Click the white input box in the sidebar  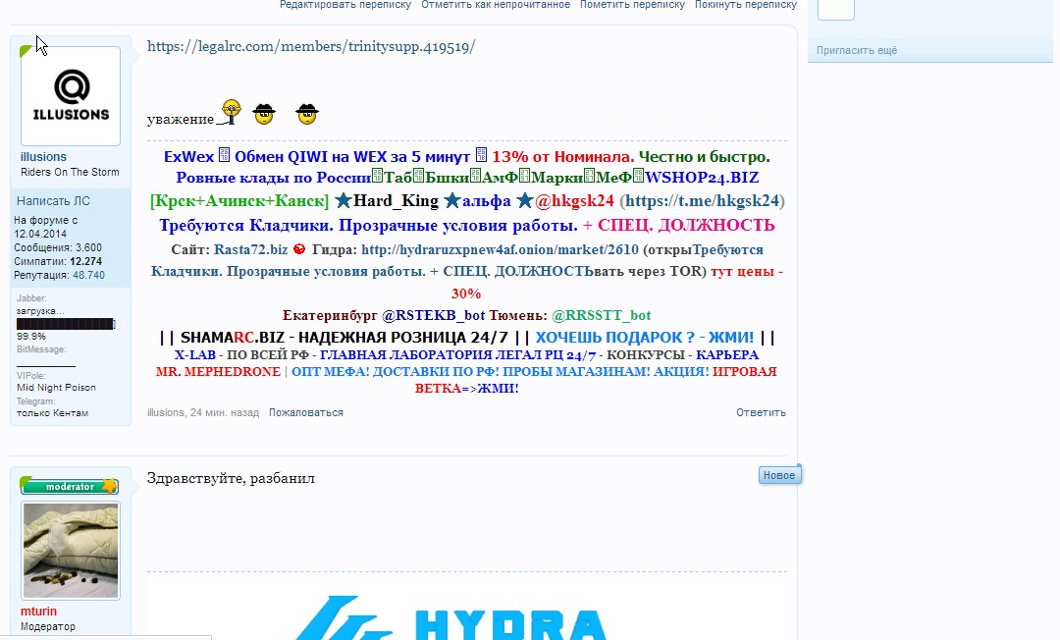(x=836, y=10)
